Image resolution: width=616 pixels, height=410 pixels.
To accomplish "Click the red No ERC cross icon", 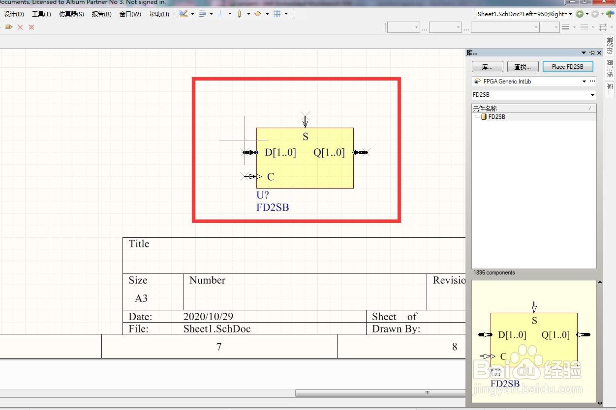I will click(20, 27).
